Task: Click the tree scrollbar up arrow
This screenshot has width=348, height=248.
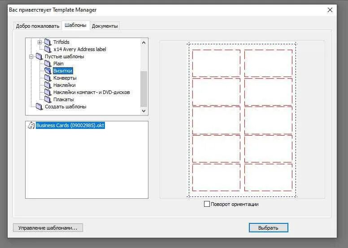Action: (x=144, y=43)
